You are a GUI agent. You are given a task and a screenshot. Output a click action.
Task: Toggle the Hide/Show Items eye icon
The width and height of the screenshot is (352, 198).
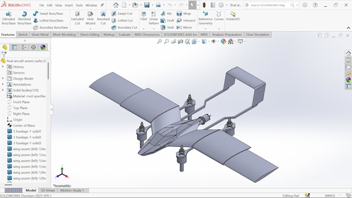click(213, 41)
